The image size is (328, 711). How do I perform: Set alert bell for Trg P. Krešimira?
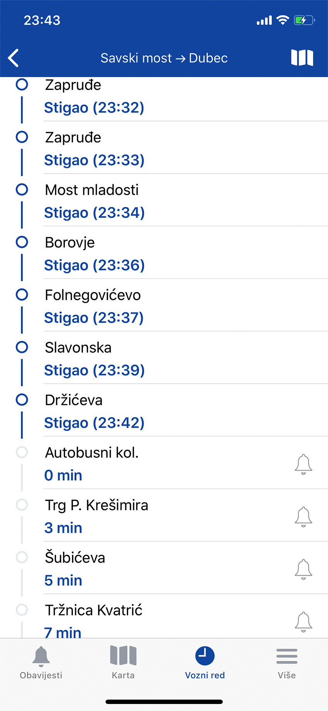click(303, 516)
